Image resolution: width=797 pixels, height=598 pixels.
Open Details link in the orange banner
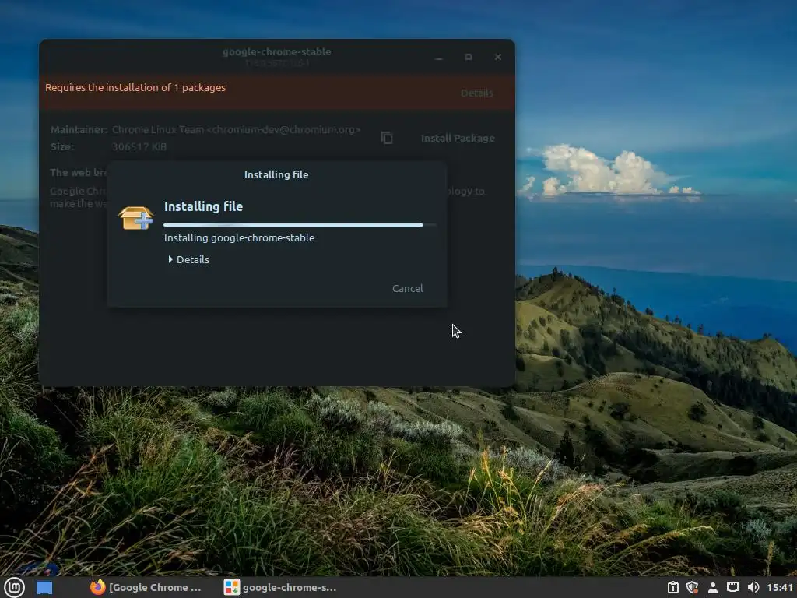coord(477,93)
